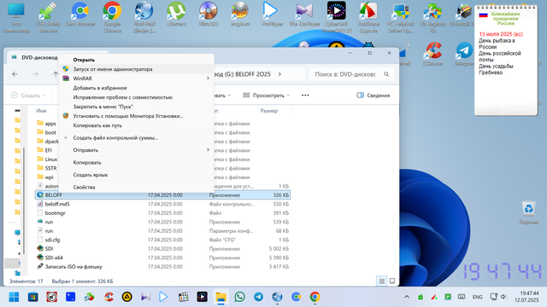
Task: Open uTorrent desktop shortcut
Action: tap(176, 15)
